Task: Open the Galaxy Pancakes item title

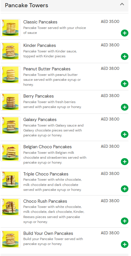Action: pos(40,120)
